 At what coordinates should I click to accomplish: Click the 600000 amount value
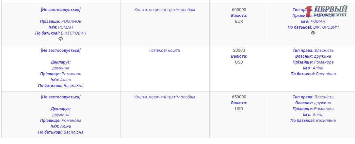[239, 10]
